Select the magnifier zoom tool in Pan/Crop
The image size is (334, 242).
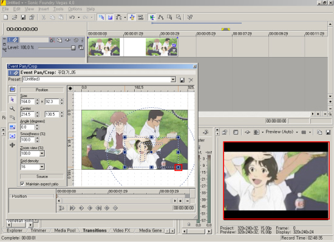click(12, 109)
